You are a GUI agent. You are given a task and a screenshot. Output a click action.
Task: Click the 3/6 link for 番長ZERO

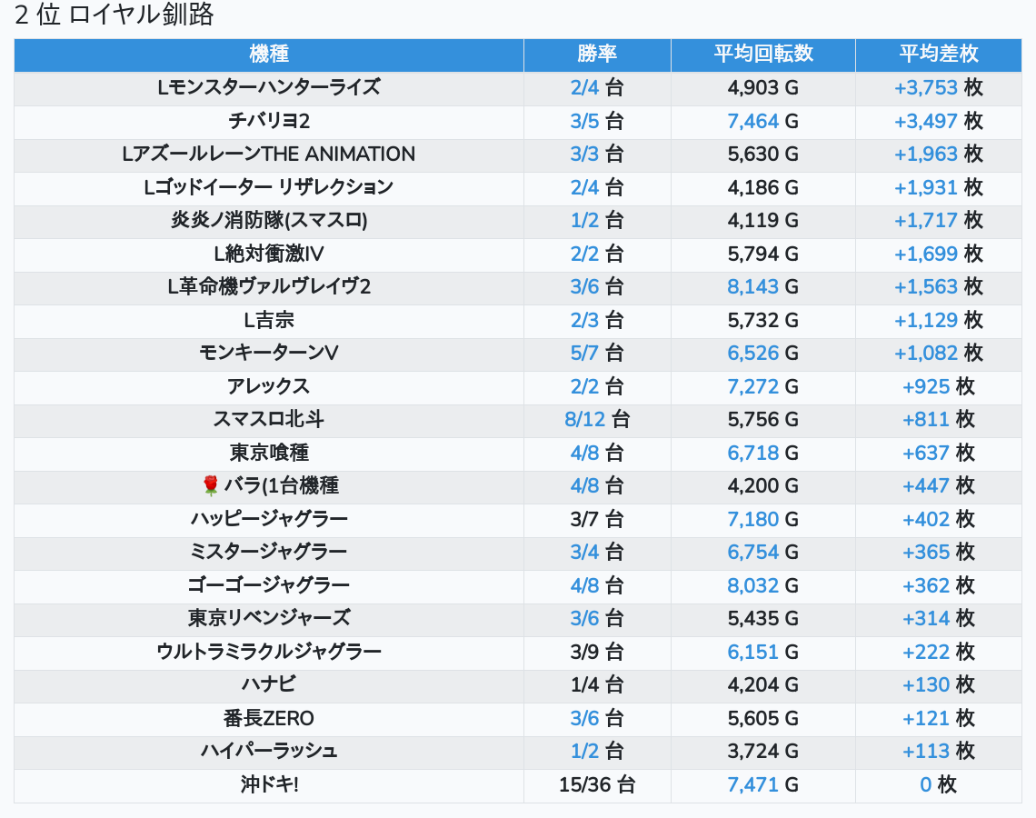coord(584,718)
